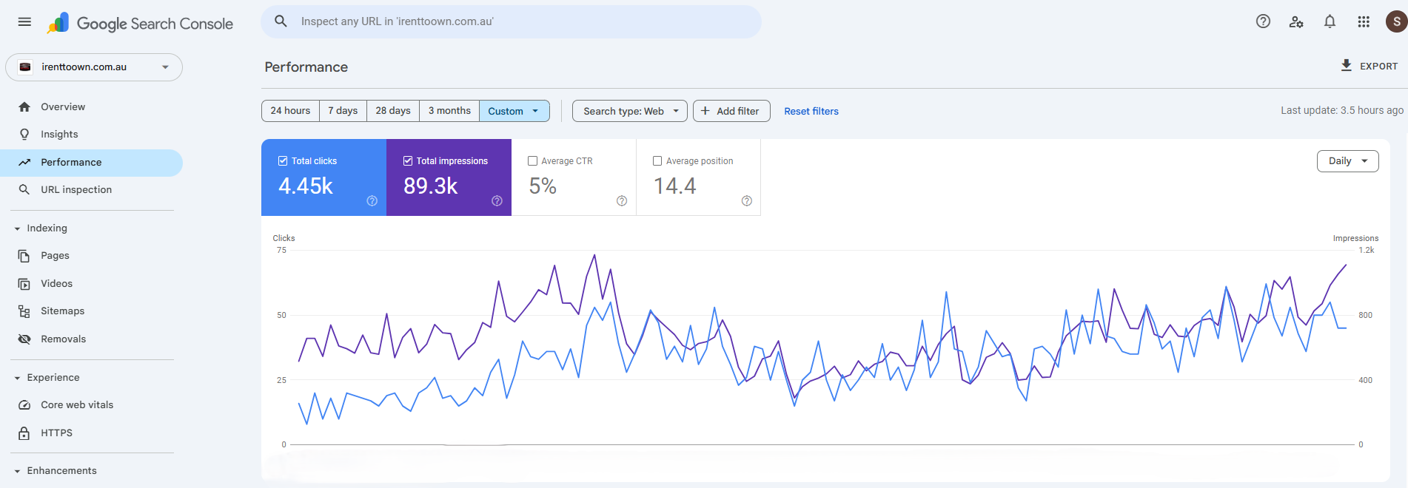Viewport: 1408px width, 488px height.
Task: Open users and settings icon
Action: pyautogui.click(x=1296, y=22)
